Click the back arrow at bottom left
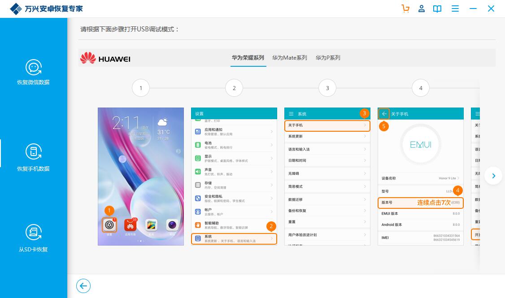The image size is (505, 298). (83, 286)
